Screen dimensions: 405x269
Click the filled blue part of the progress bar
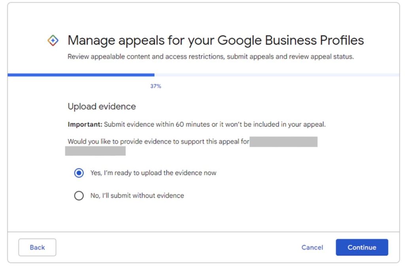pyautogui.click(x=81, y=75)
